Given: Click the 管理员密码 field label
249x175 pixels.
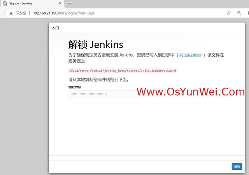Looking at the screenshot, I should coord(75,87).
